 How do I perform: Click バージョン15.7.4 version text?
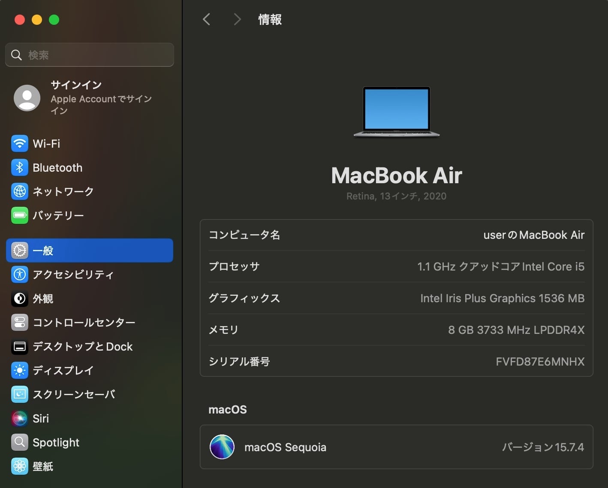(x=543, y=447)
